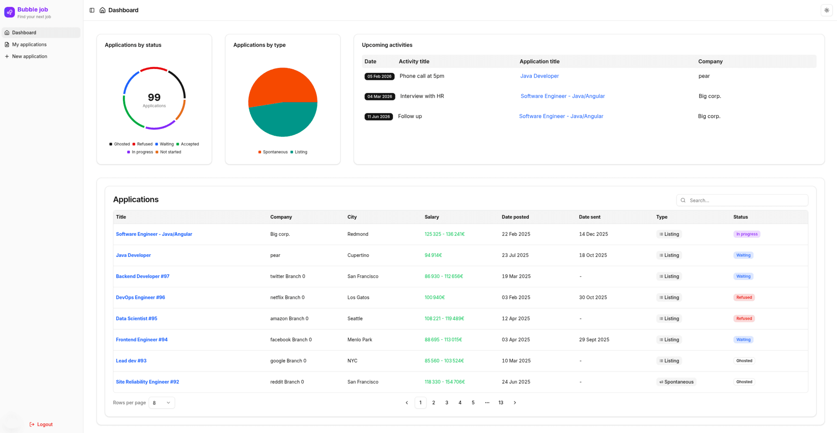This screenshot has width=837, height=433.
Task: Click the logout arrow icon
Action: point(31,424)
